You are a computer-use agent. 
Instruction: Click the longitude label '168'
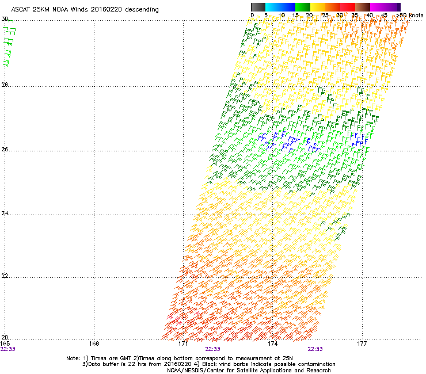[x=94, y=344]
